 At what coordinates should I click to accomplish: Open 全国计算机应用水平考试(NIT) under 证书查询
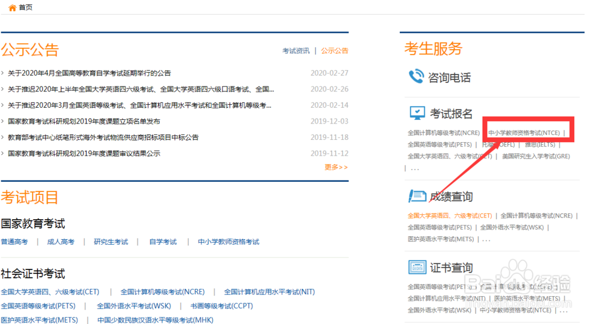coord(446,298)
